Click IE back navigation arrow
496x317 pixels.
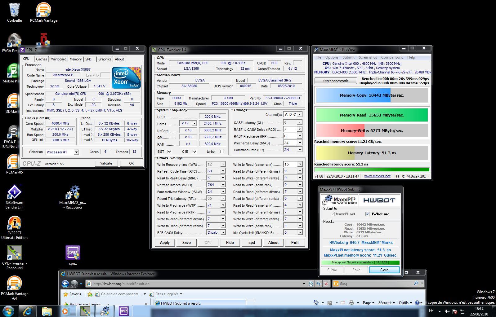tap(65, 284)
